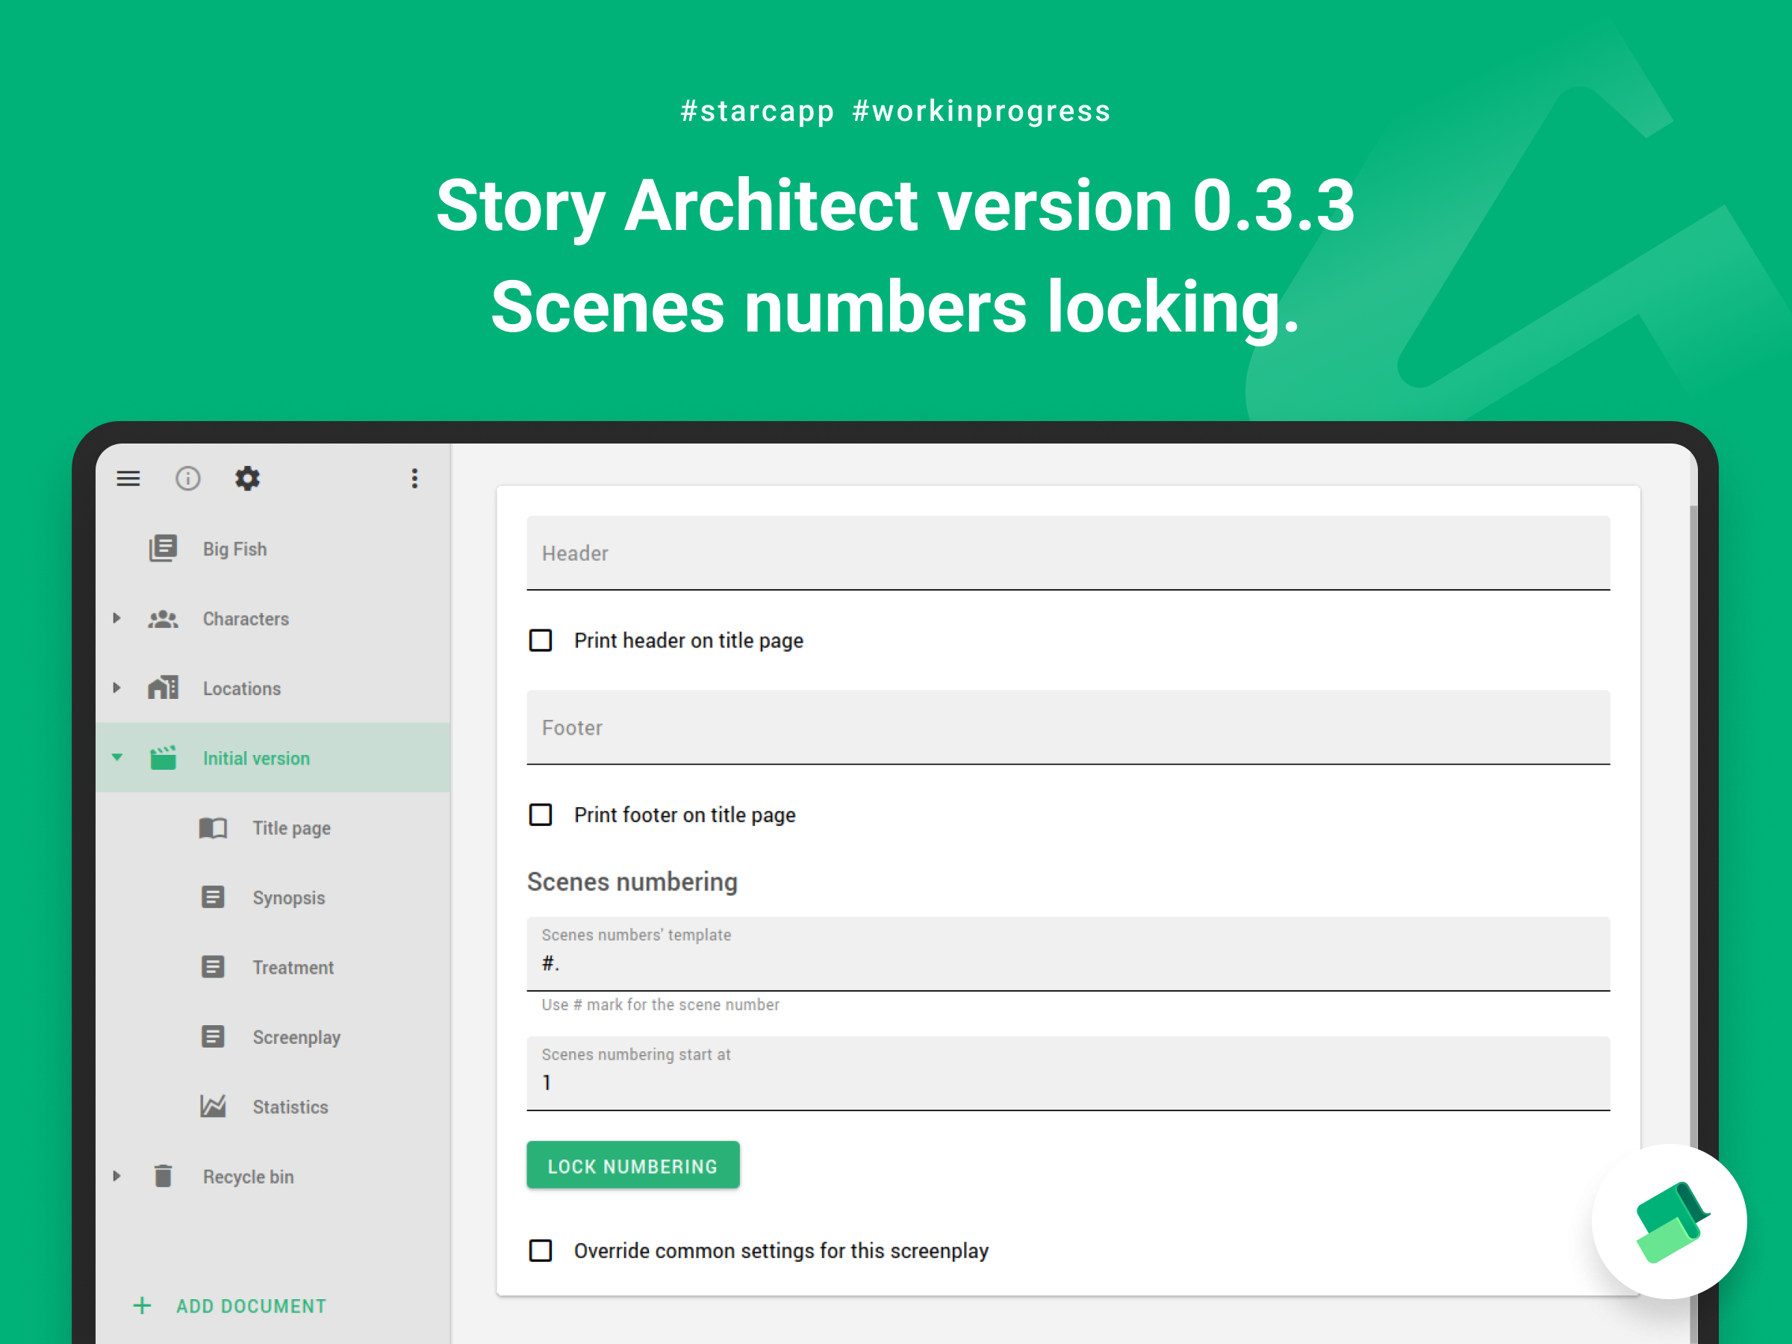Check Override common settings for this screenplay
The height and width of the screenshot is (1344, 1792).
coord(541,1251)
